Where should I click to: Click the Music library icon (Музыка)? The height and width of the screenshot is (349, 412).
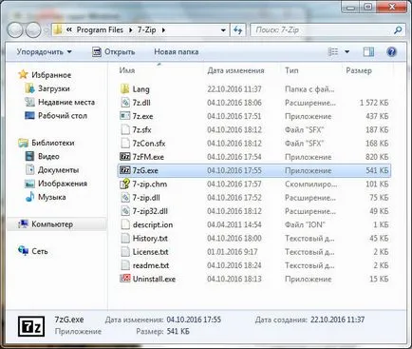click(29, 197)
